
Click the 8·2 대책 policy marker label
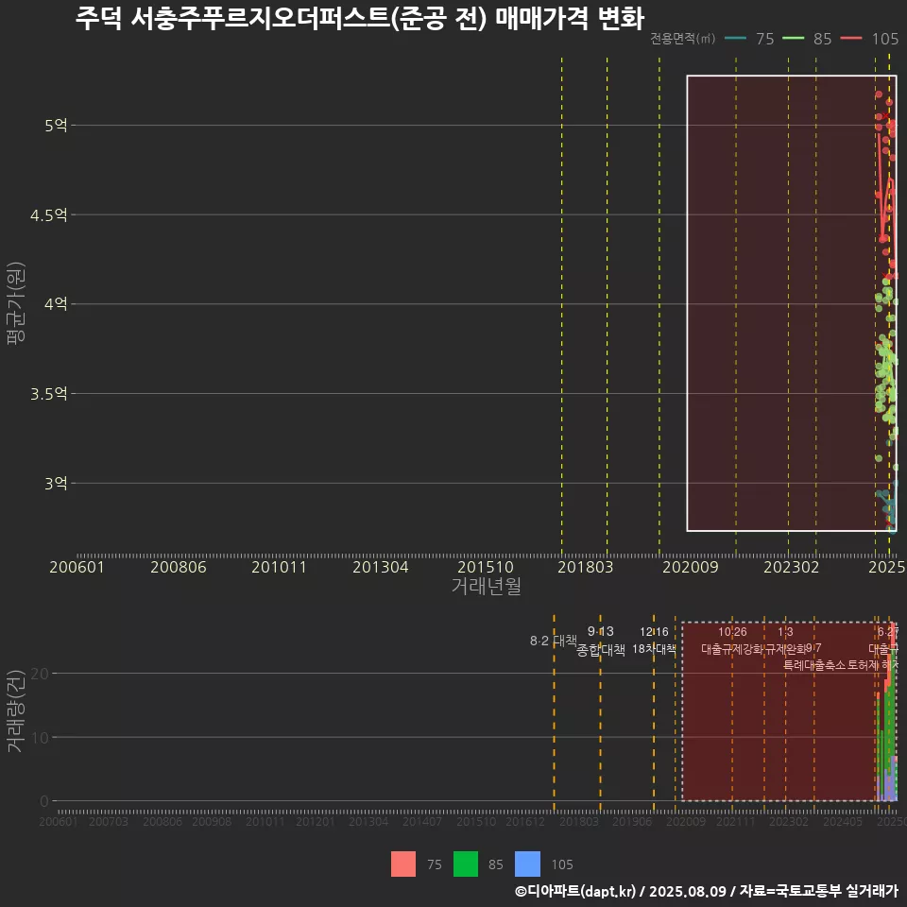(554, 641)
